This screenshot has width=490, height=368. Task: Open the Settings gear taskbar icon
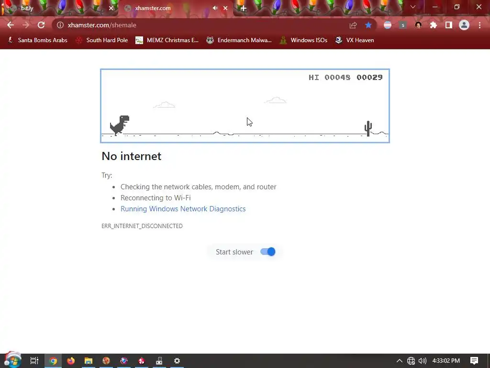177,361
